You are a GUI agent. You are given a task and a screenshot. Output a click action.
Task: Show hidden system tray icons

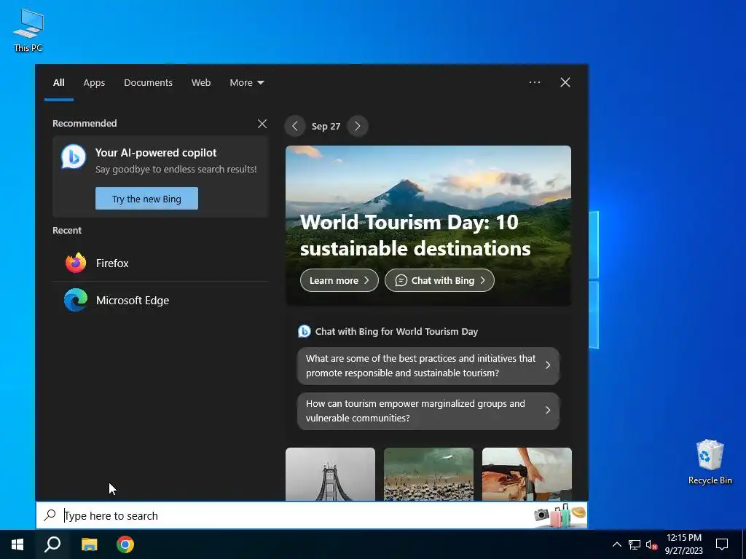pos(616,544)
